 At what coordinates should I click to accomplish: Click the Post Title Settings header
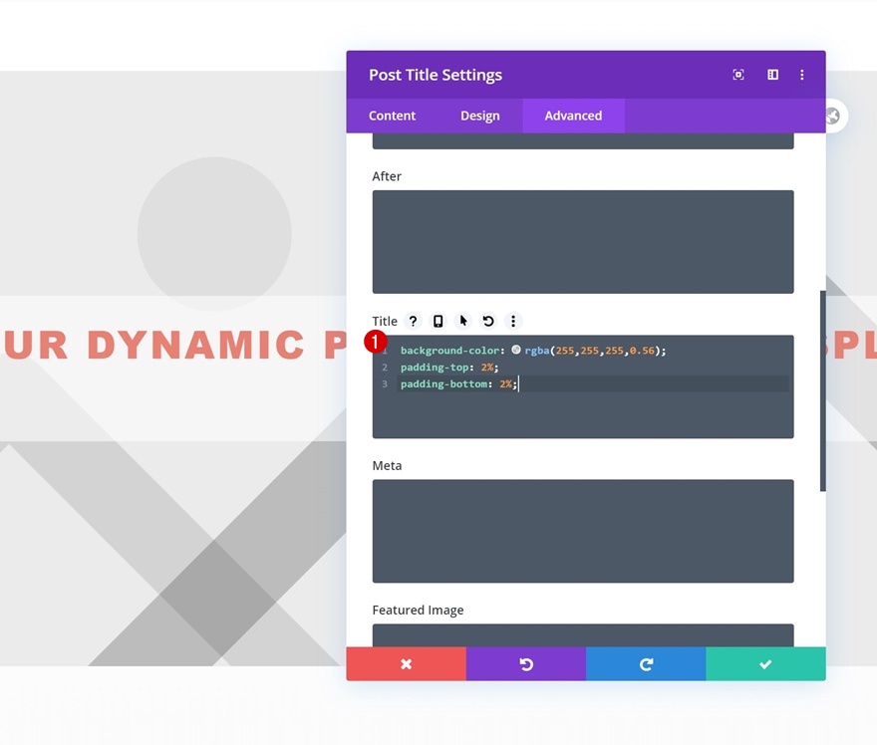(x=436, y=75)
